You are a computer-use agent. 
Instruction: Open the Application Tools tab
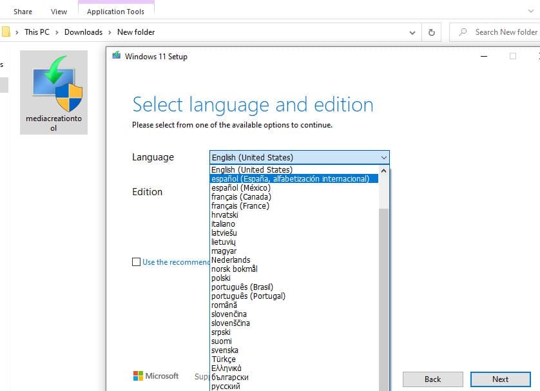click(x=116, y=12)
